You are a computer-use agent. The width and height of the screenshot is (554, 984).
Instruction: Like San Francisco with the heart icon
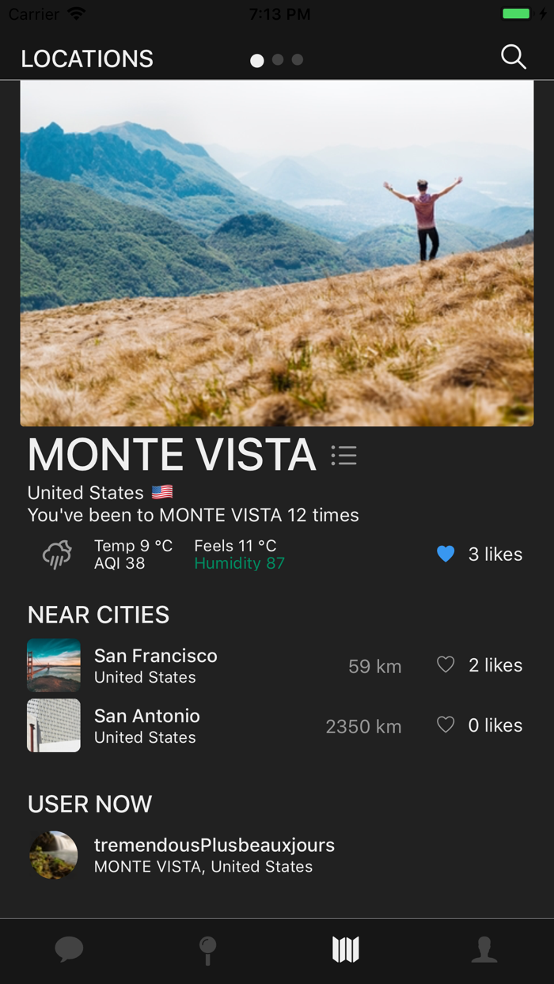(x=446, y=665)
